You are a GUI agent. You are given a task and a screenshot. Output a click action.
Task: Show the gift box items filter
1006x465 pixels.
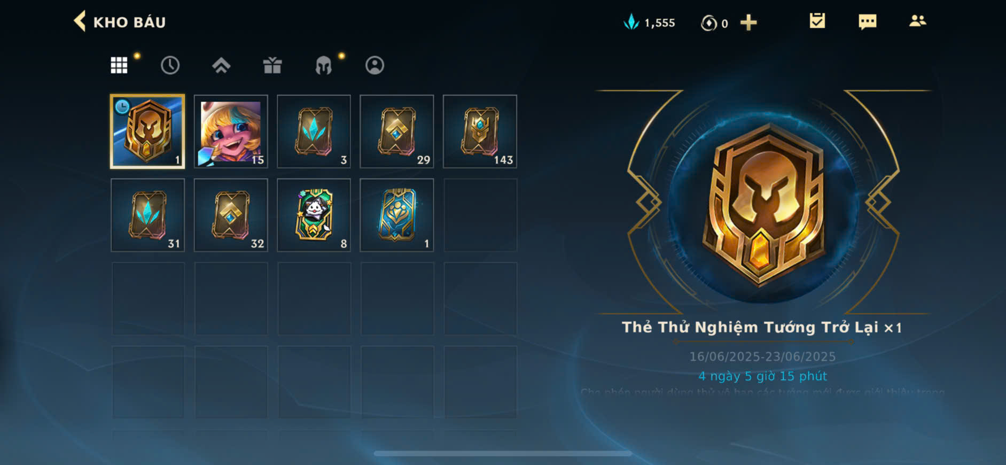(272, 65)
